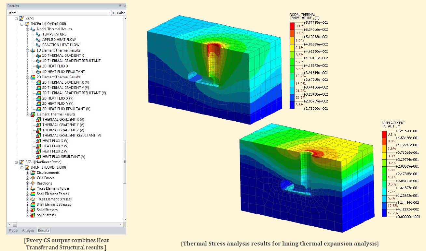Click red swatch in temperature legend
426x251 pixels.
click(x=292, y=26)
